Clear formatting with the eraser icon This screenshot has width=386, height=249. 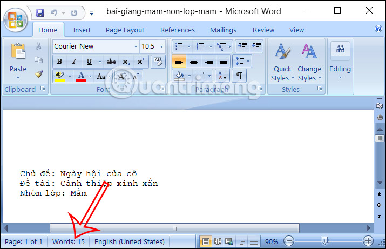tap(158, 62)
